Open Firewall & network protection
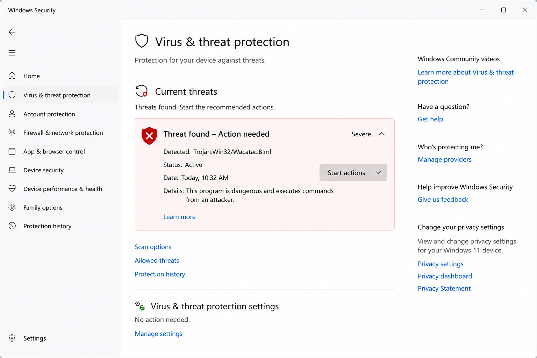This screenshot has width=537, height=358. tap(61, 133)
